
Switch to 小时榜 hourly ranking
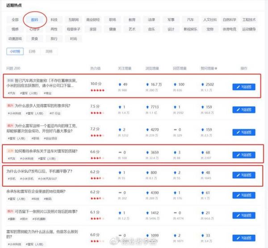point(15,51)
